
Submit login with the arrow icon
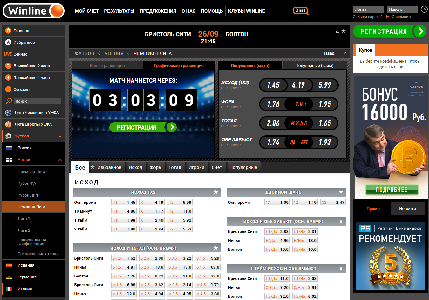coord(424,9)
